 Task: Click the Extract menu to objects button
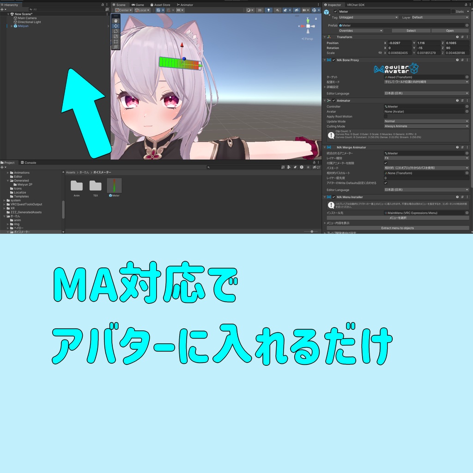397,228
